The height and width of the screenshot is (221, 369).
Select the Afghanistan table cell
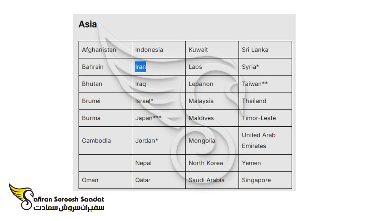coord(105,50)
